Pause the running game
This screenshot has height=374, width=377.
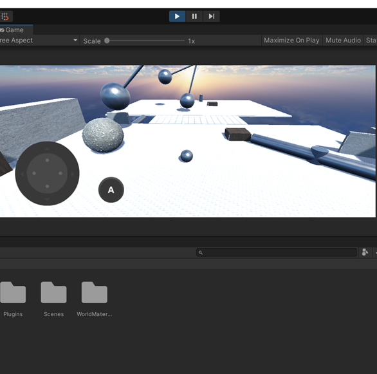tap(194, 16)
